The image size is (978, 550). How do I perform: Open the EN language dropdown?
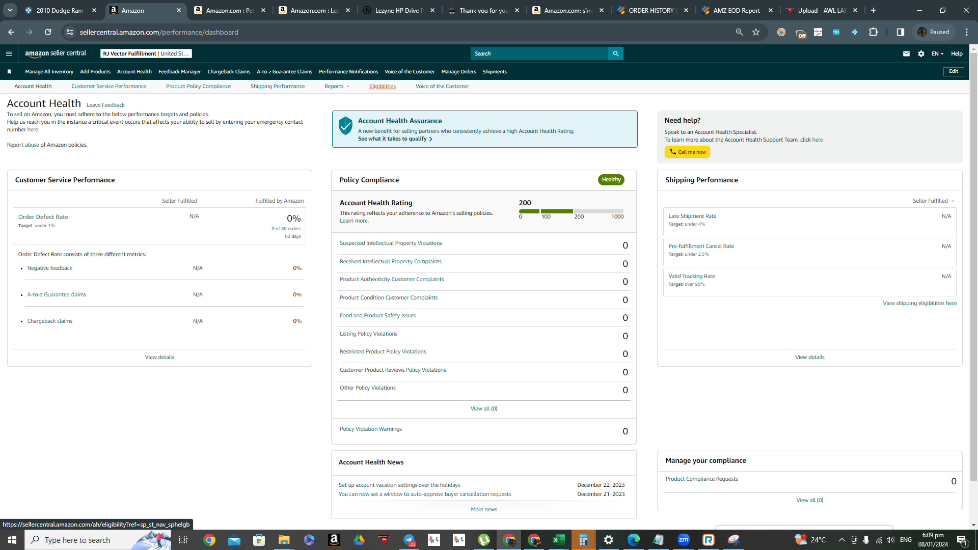[x=937, y=53]
